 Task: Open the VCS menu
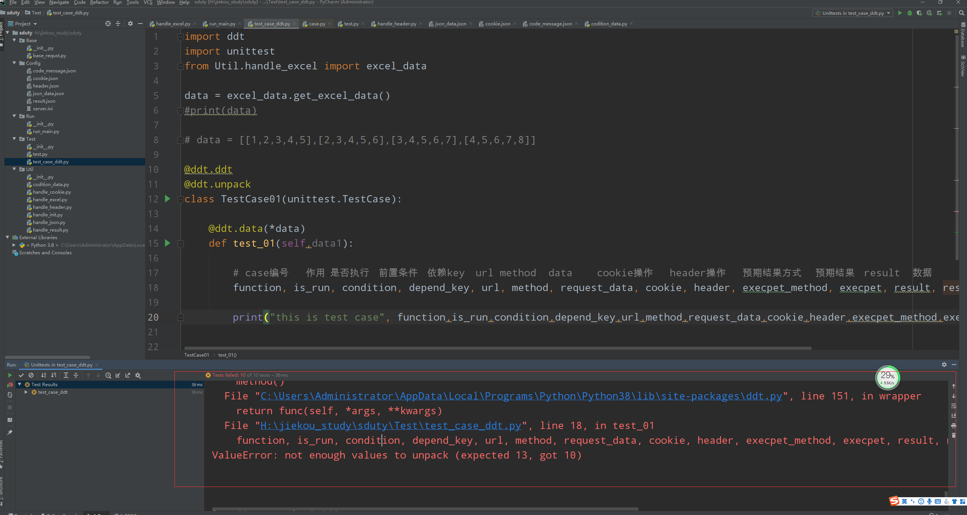tap(148, 2)
